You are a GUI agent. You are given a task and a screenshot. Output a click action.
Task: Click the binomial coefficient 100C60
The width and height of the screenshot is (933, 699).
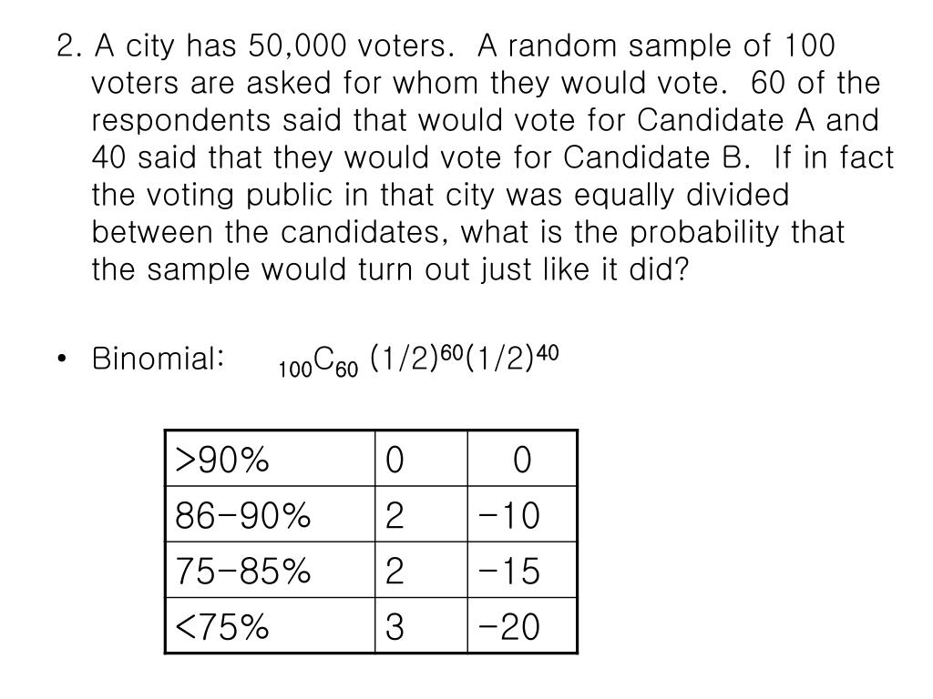(318, 361)
